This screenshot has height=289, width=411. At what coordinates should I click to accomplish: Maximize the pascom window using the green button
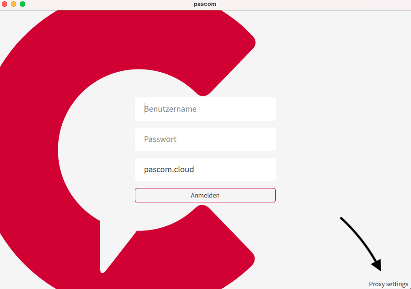23,4
